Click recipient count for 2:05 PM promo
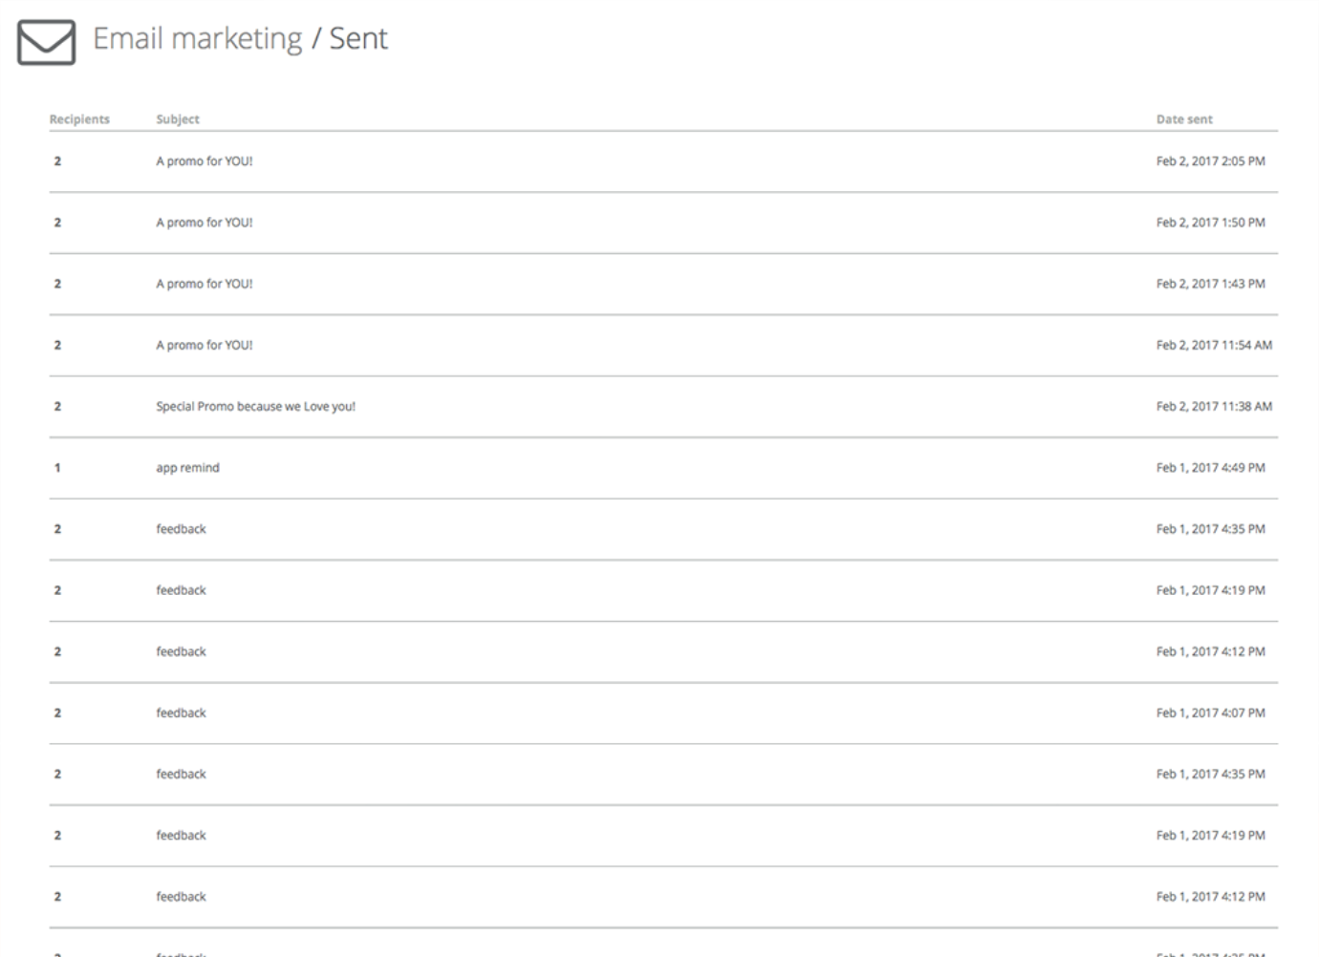 coord(57,161)
